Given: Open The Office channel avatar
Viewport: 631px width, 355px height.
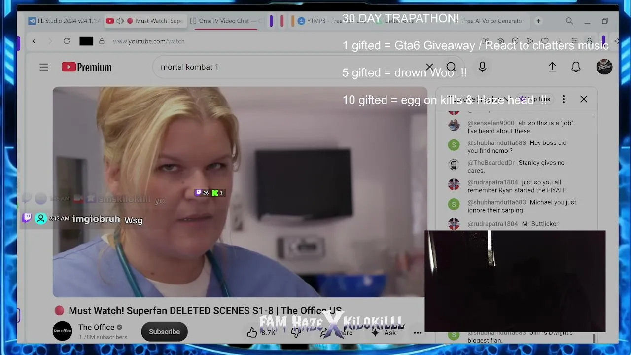Looking at the screenshot, I should [63, 331].
